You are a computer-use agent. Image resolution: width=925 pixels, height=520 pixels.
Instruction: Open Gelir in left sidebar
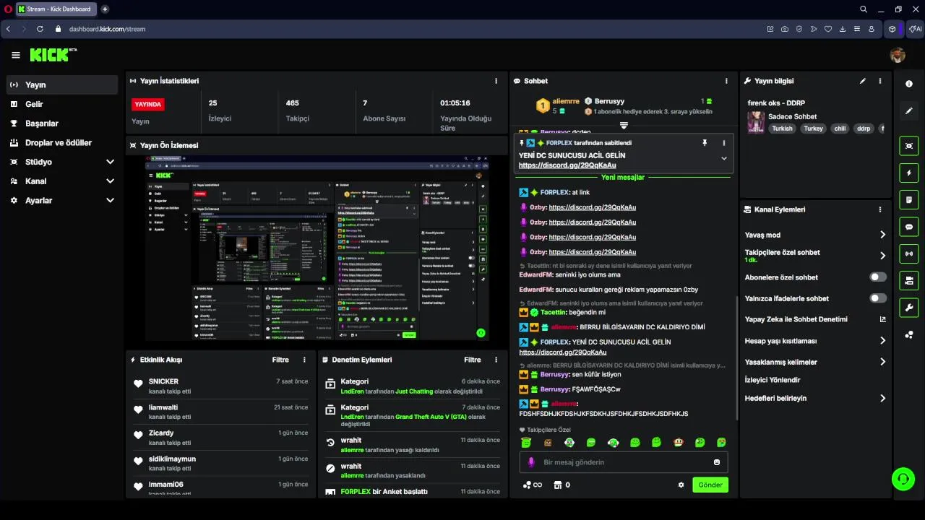click(62, 104)
